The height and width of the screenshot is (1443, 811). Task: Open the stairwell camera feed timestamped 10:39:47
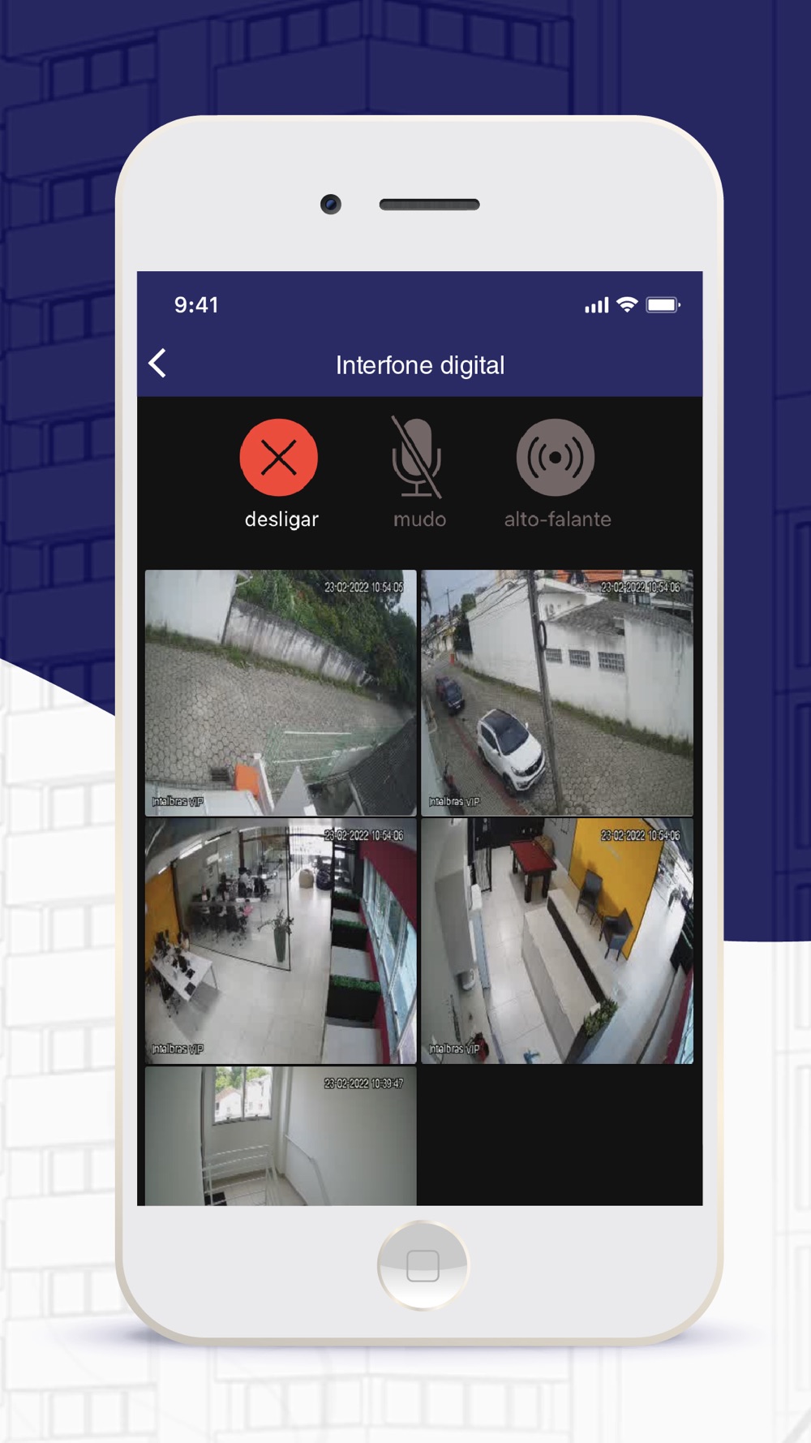click(x=281, y=1136)
